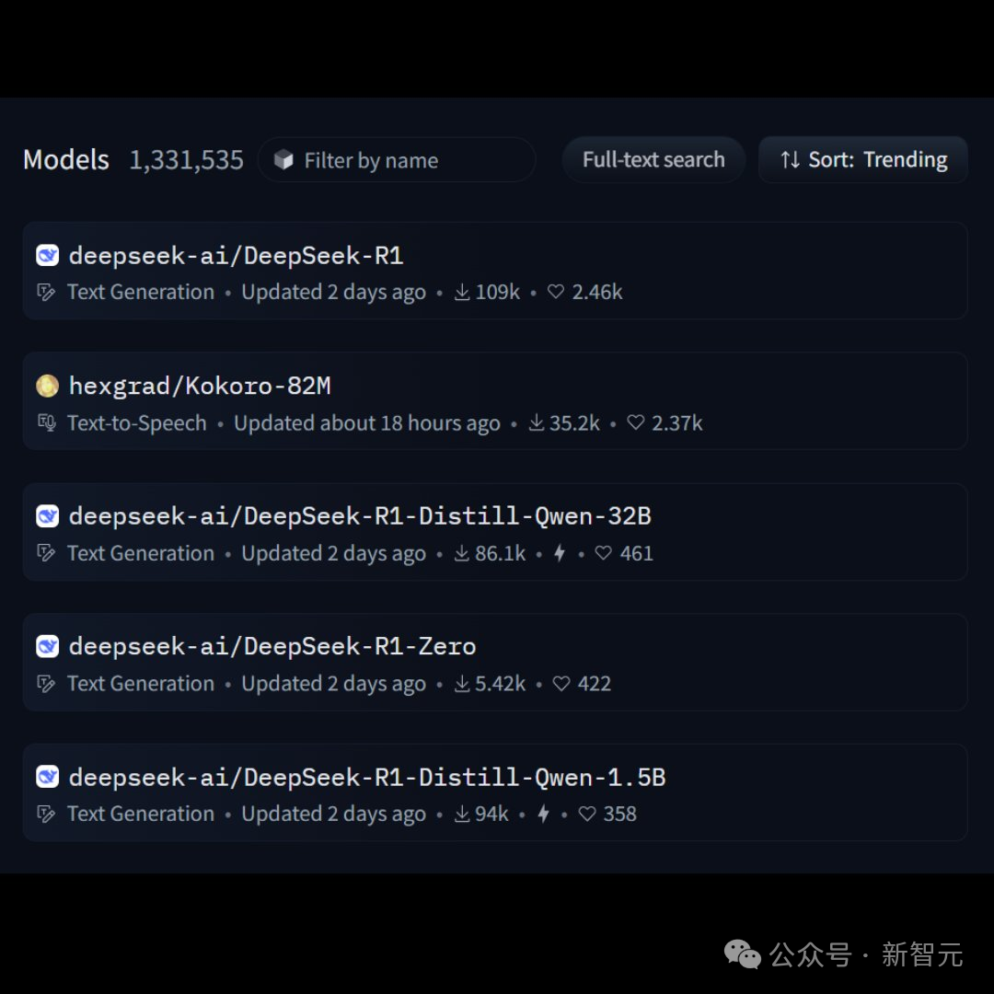Click the 358 likes value
The image size is (994, 994).
[620, 814]
